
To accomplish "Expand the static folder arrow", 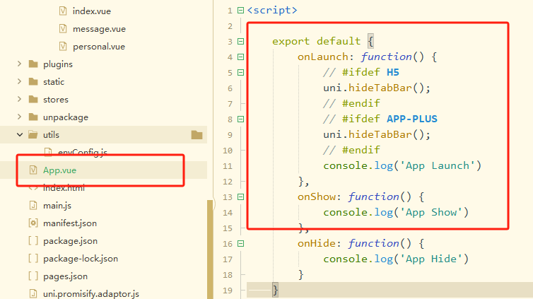I will (x=19, y=82).
